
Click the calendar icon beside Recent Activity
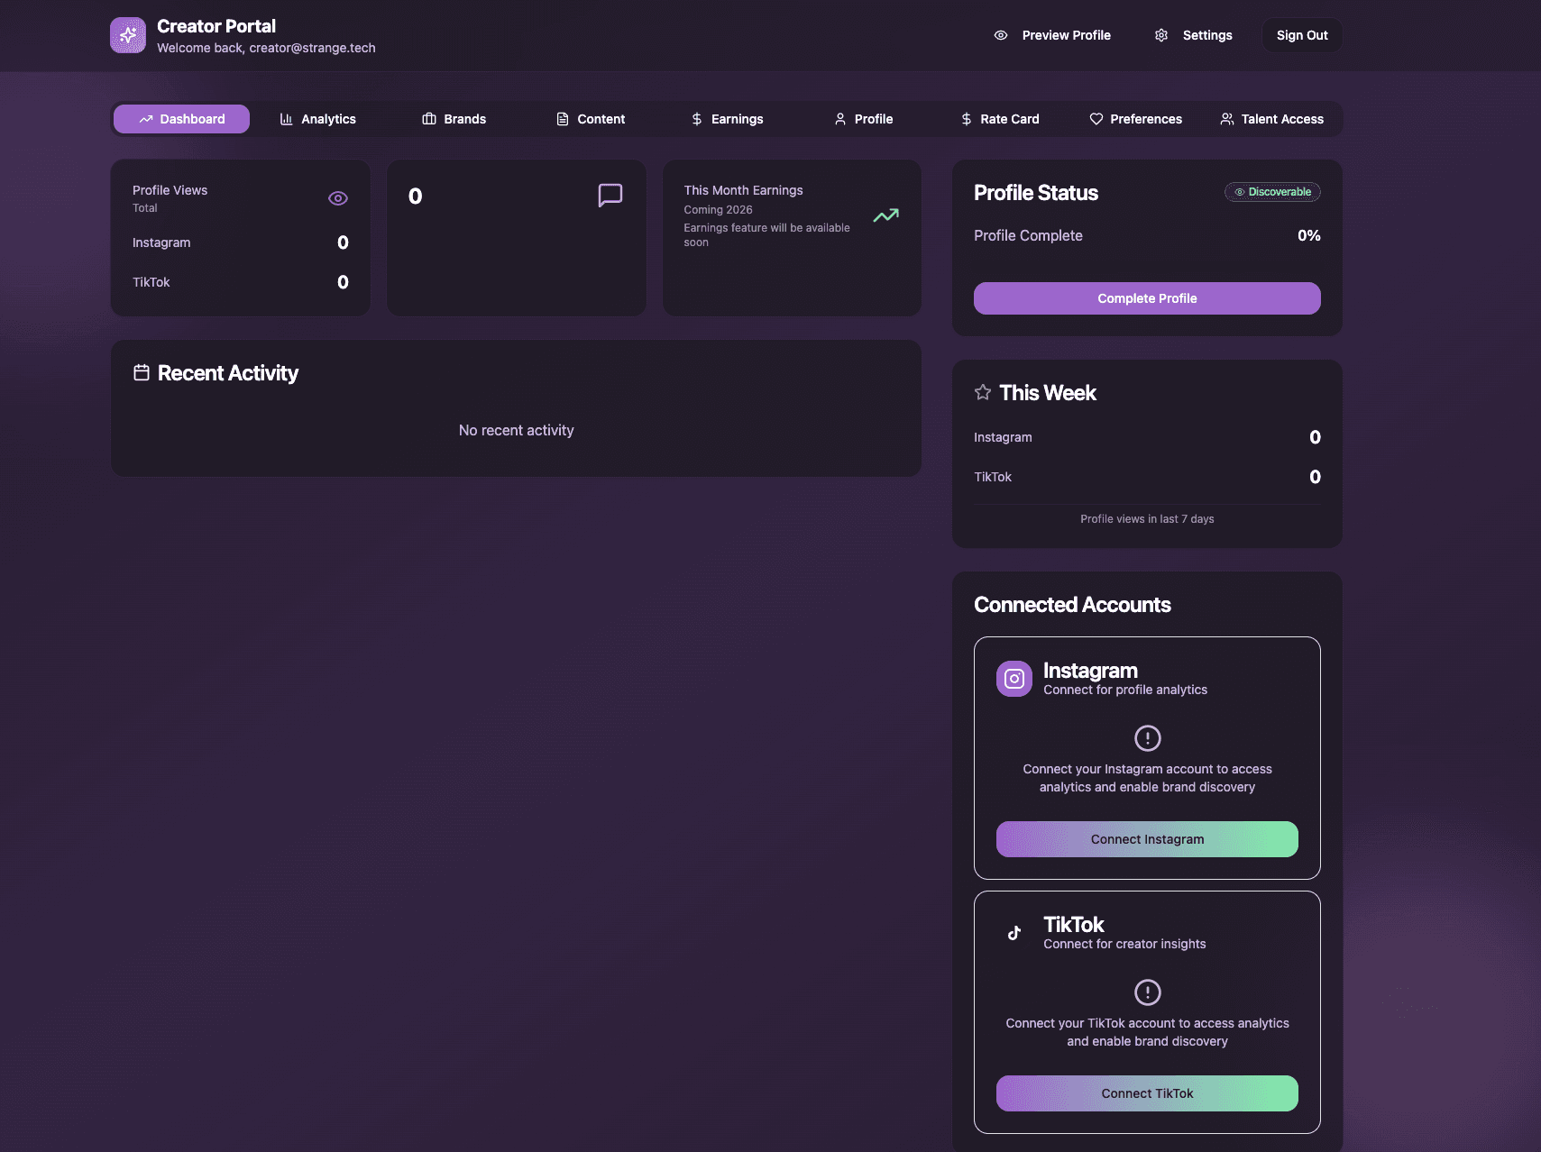pyautogui.click(x=142, y=371)
